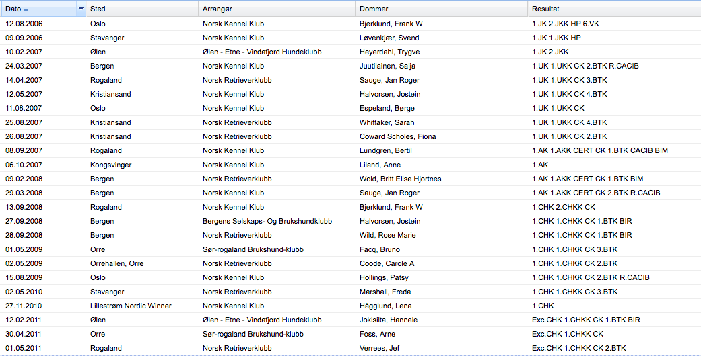Select the date 02.05.2010
701x356 pixels.
tap(24, 292)
